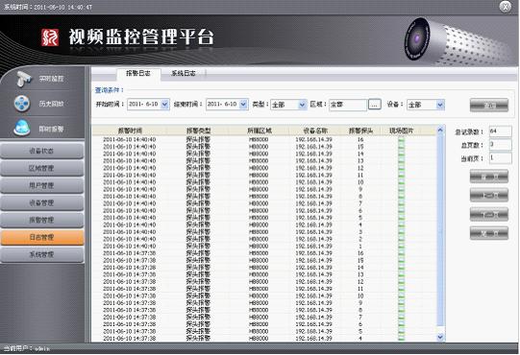Click the area browse ellipsis button
This screenshot has width=520, height=355.
point(375,105)
